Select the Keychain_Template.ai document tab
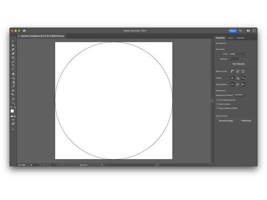 click(x=42, y=36)
